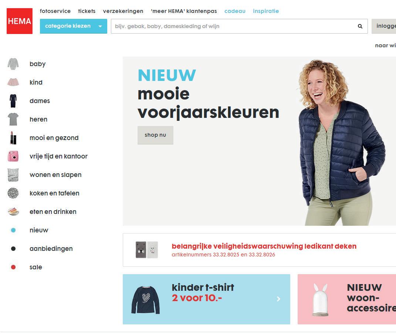Click the shop nu button
This screenshot has height=334, width=396.
click(155, 135)
